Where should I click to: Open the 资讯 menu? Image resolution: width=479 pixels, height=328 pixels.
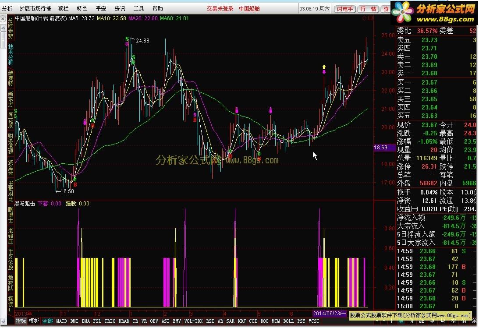(120, 9)
